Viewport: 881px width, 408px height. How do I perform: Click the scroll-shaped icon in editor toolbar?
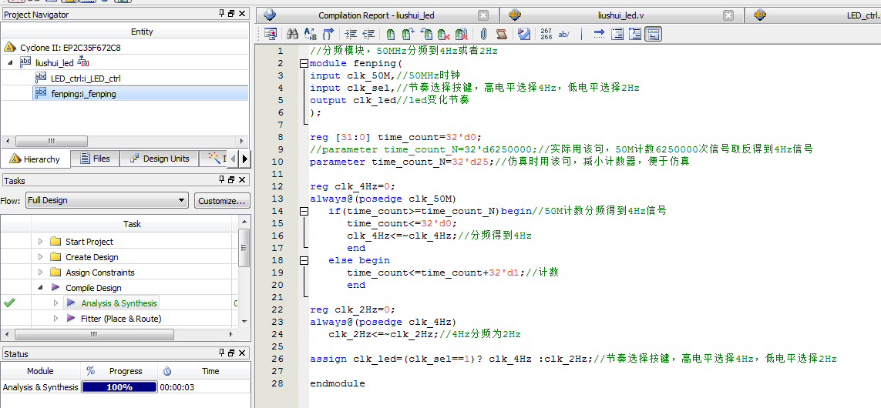pyautogui.click(x=501, y=34)
